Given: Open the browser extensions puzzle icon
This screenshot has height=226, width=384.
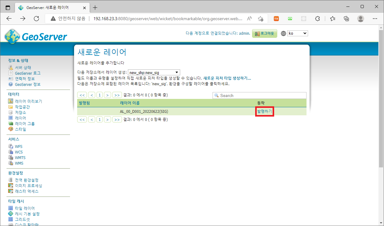Looking at the screenshot, I should pos(317,19).
